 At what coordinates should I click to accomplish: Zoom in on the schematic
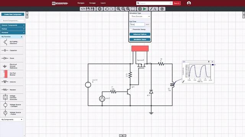118,9
